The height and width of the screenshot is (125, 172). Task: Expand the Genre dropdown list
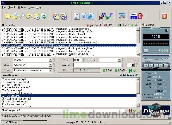pyautogui.click(x=119, y=60)
